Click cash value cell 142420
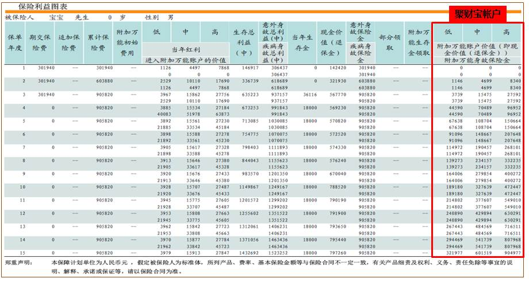The width and height of the screenshot is (529, 282). click(338, 68)
